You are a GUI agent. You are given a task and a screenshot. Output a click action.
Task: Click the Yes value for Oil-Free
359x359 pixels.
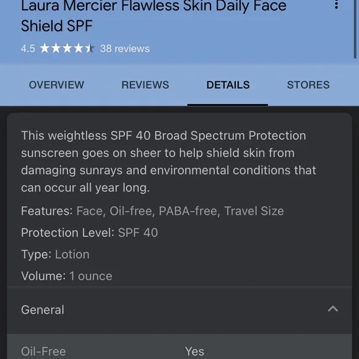pos(194,351)
